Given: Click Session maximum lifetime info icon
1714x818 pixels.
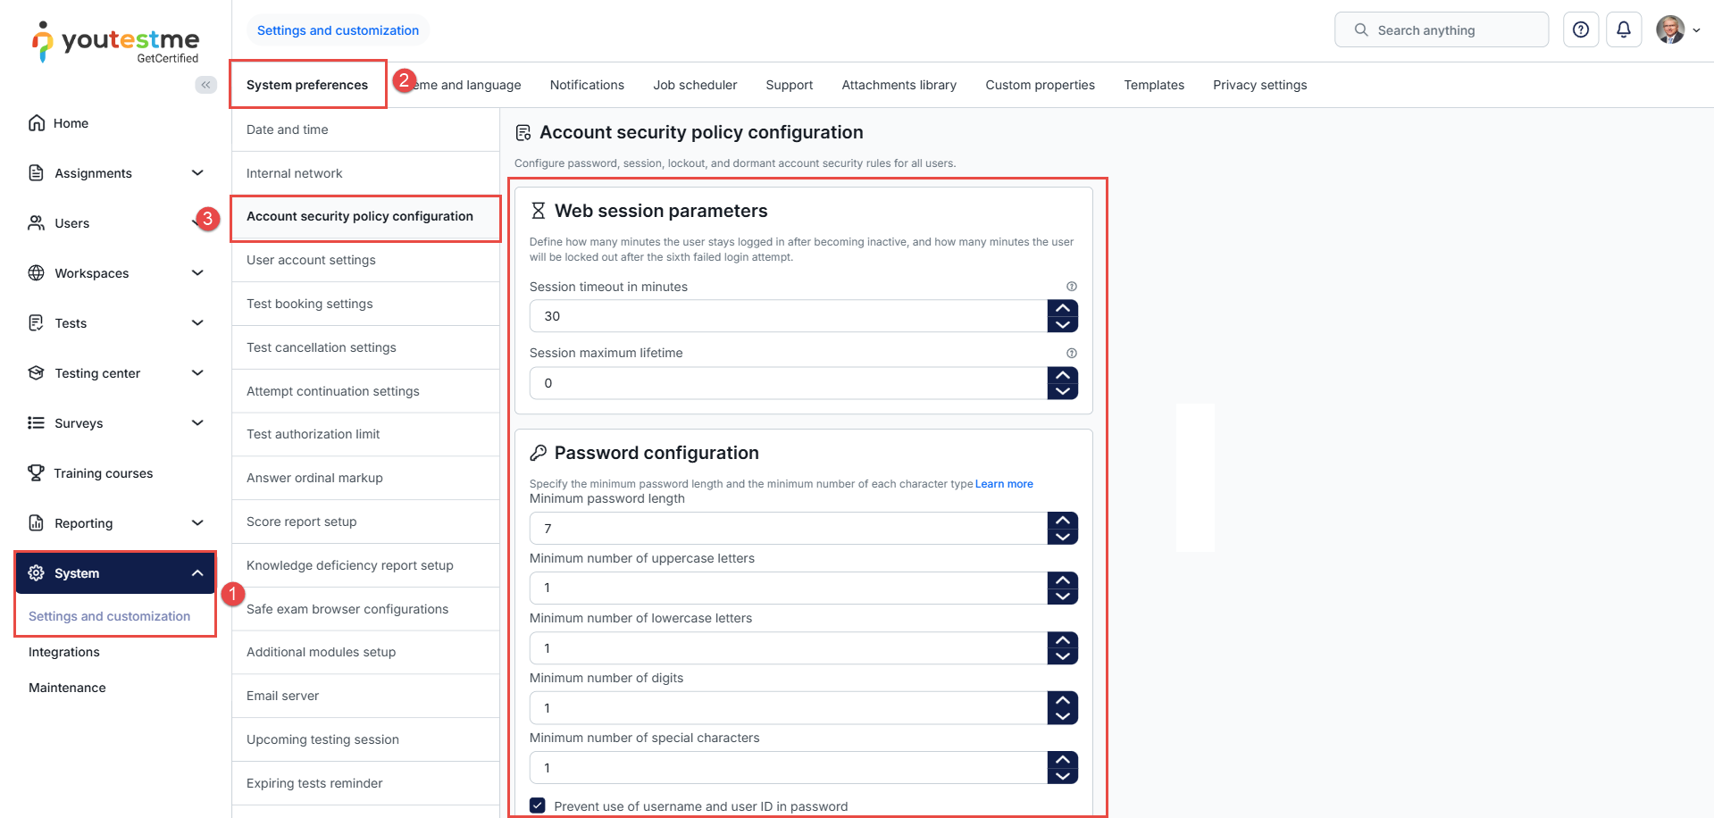Looking at the screenshot, I should pyautogui.click(x=1071, y=353).
